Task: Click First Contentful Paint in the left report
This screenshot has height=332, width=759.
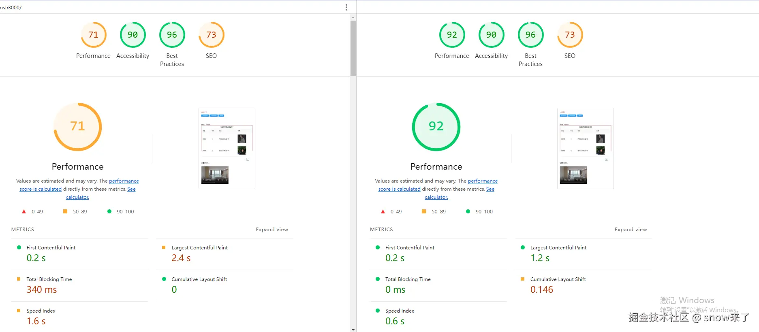Action: pos(51,248)
